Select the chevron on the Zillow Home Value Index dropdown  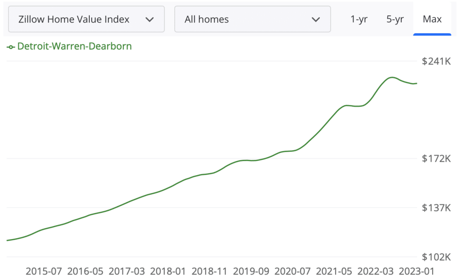tap(150, 19)
